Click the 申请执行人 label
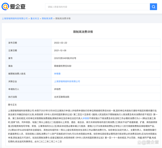 (x=14, y=89)
